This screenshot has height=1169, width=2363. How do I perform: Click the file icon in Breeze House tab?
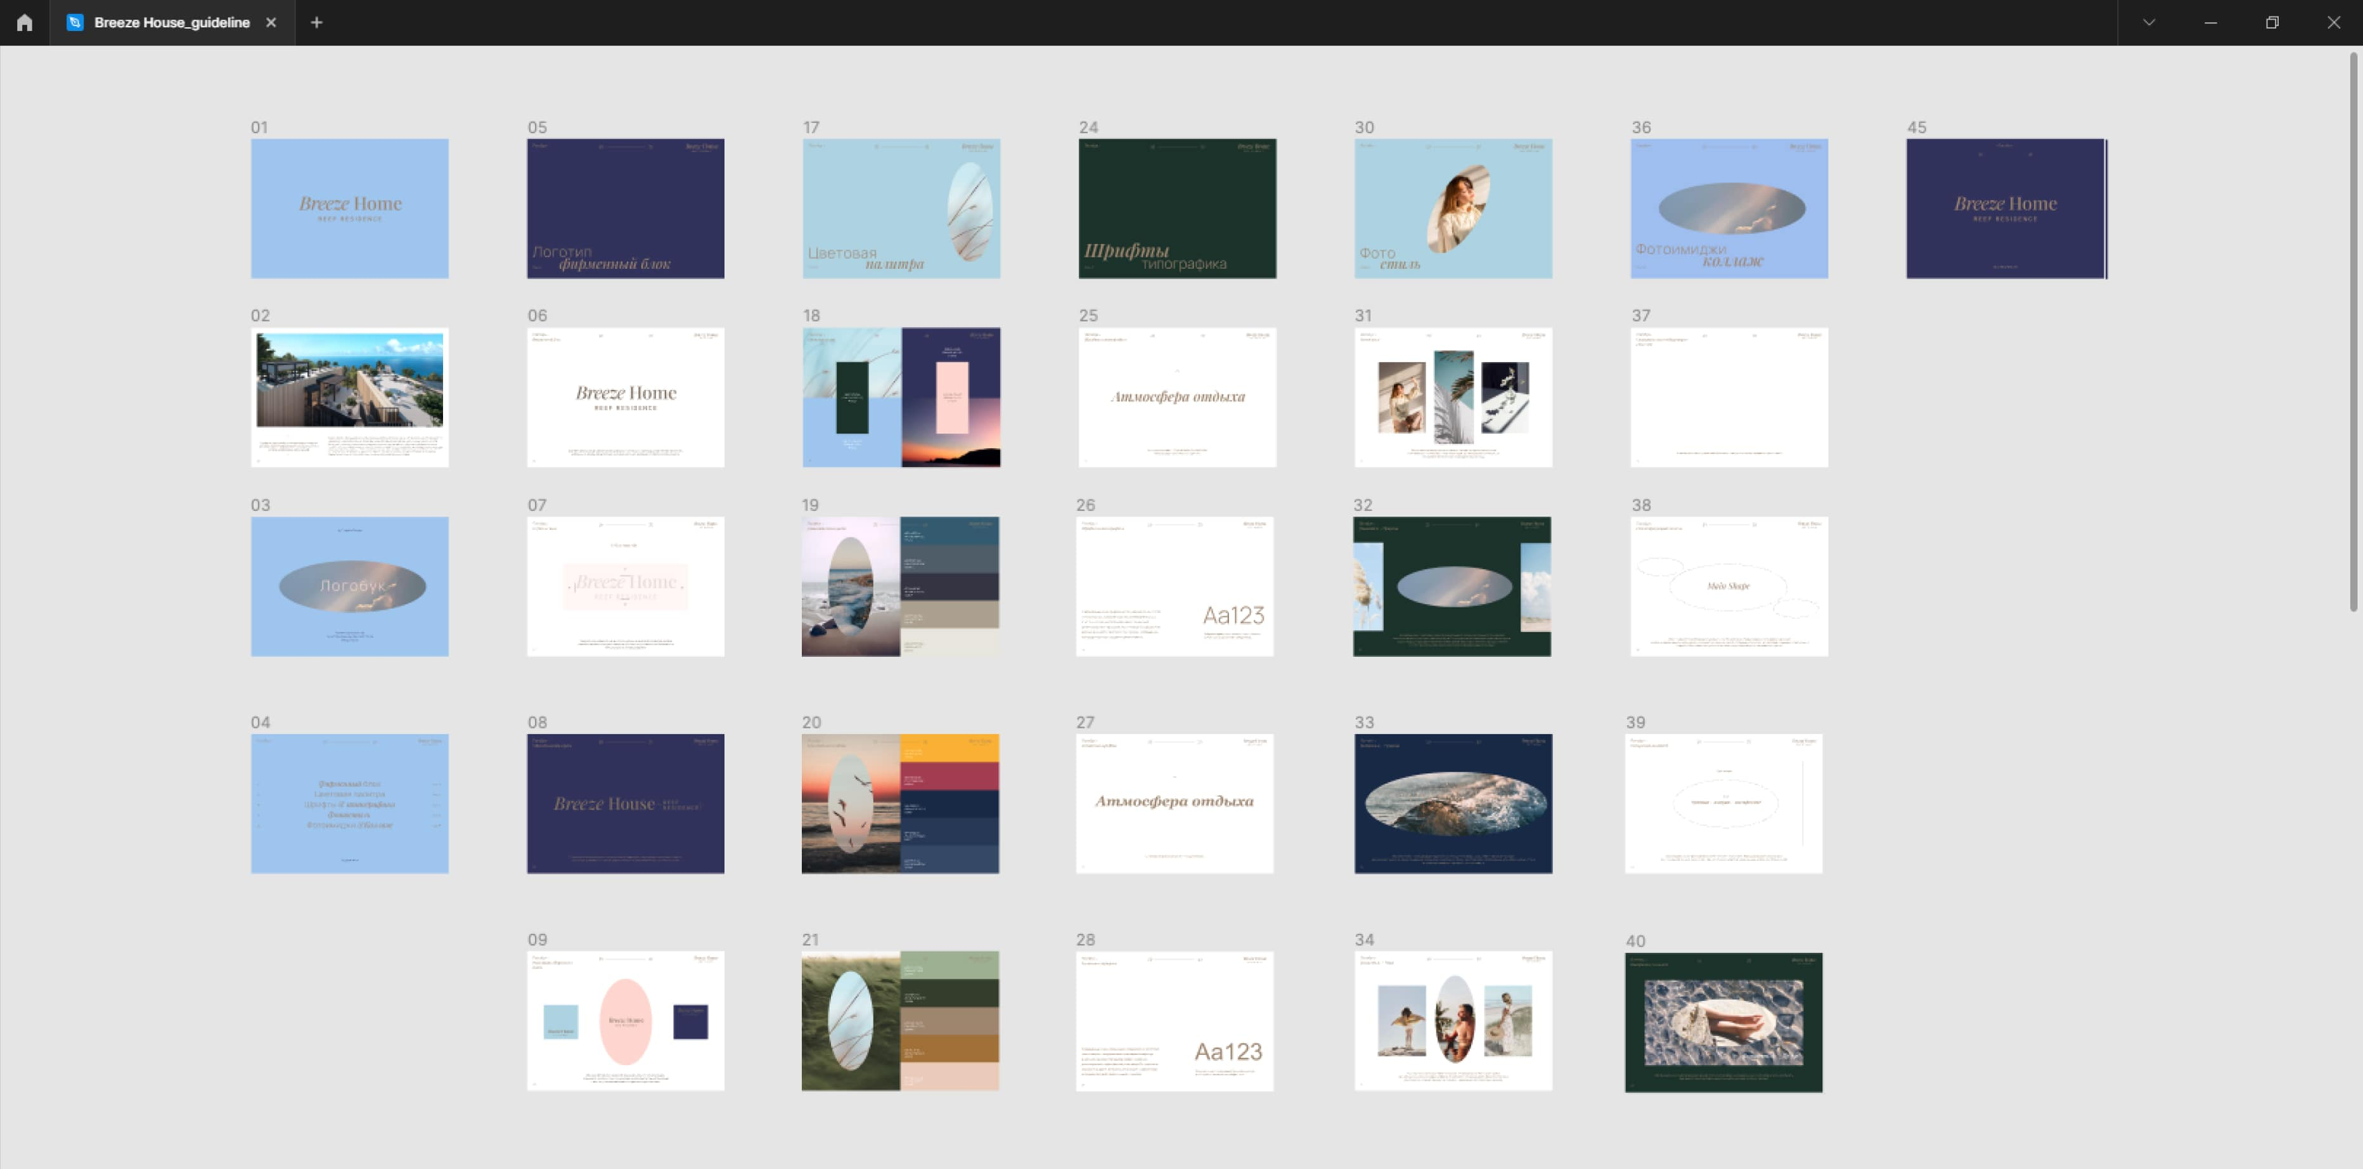[x=75, y=22]
